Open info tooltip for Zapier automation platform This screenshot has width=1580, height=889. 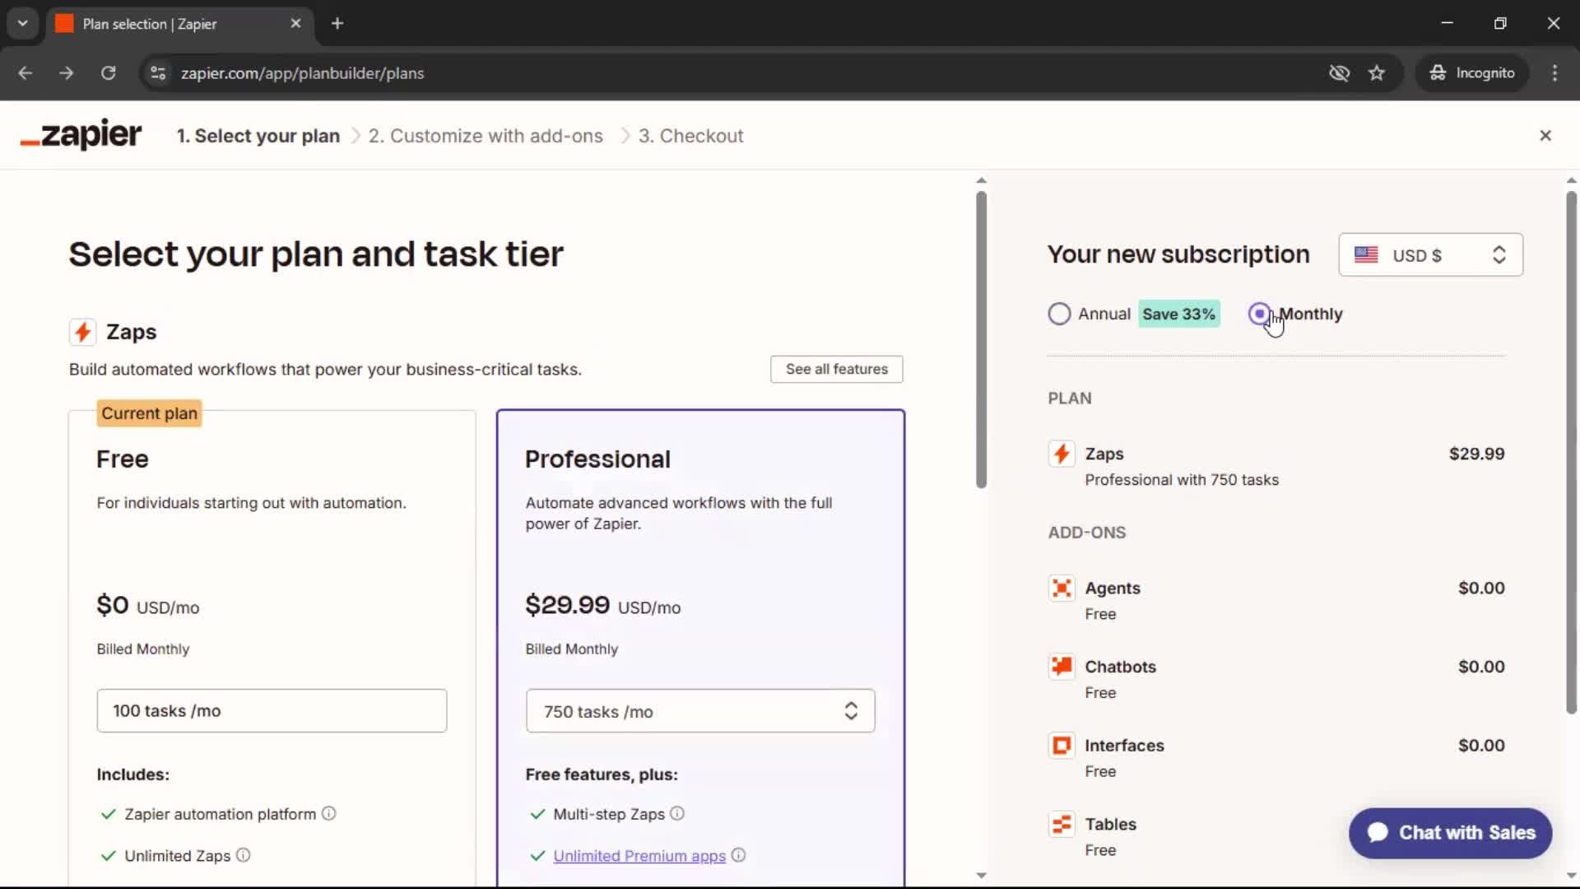[328, 813]
